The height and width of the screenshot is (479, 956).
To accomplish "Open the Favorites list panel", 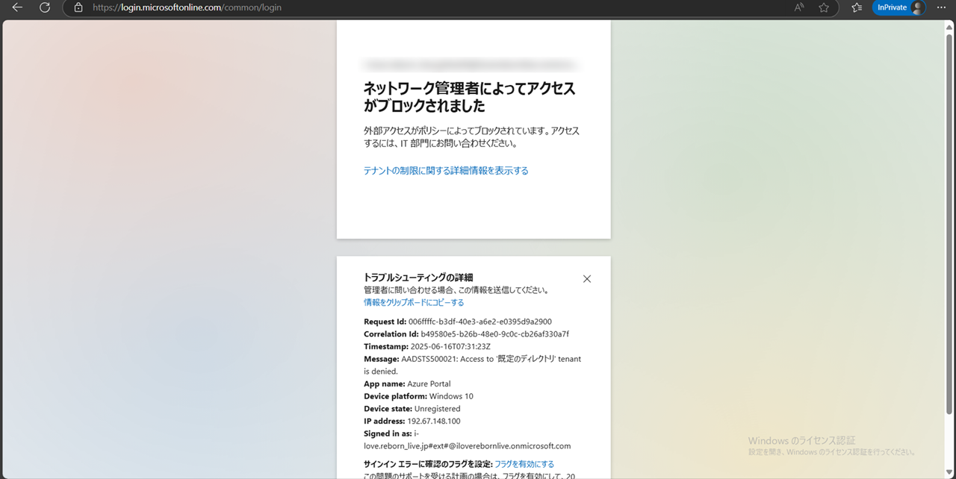I will (857, 7).
